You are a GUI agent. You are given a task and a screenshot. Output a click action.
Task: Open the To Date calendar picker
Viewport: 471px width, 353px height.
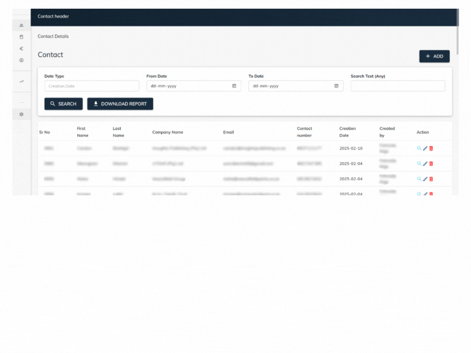[x=336, y=86]
